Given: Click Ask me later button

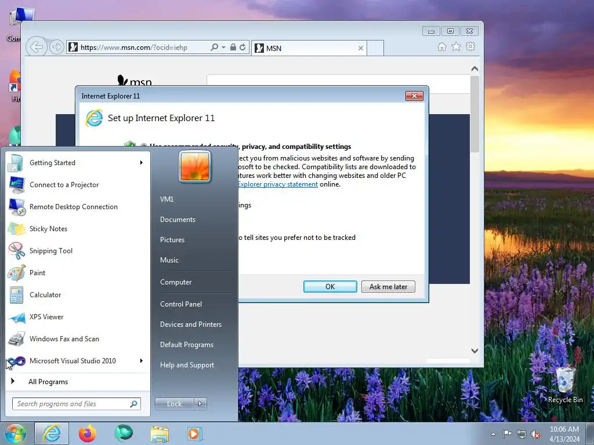Looking at the screenshot, I should [388, 286].
